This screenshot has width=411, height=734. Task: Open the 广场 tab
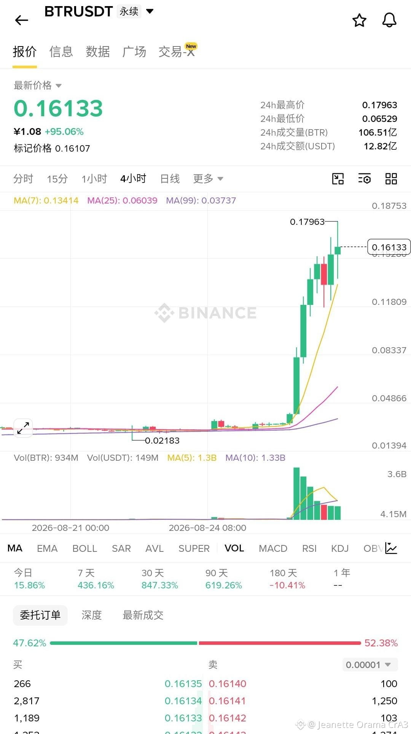(x=134, y=51)
